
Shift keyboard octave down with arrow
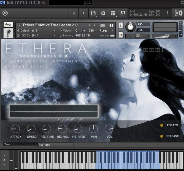pyautogui.click(x=5, y=164)
